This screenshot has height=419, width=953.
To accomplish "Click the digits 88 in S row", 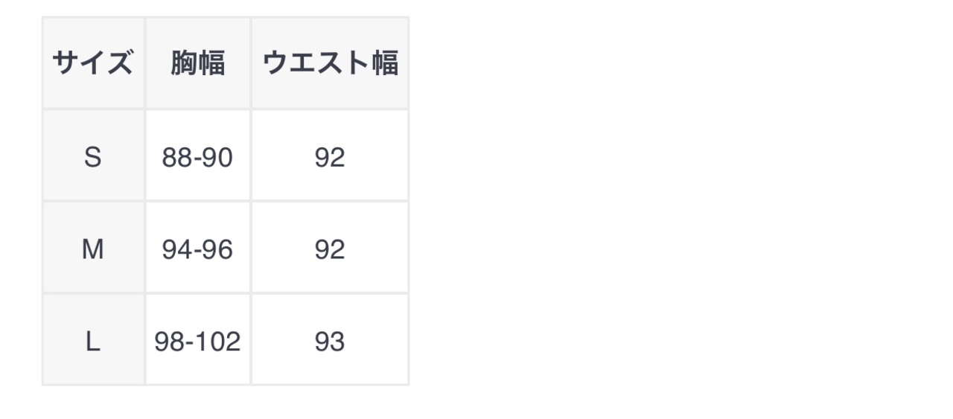I will (177, 157).
